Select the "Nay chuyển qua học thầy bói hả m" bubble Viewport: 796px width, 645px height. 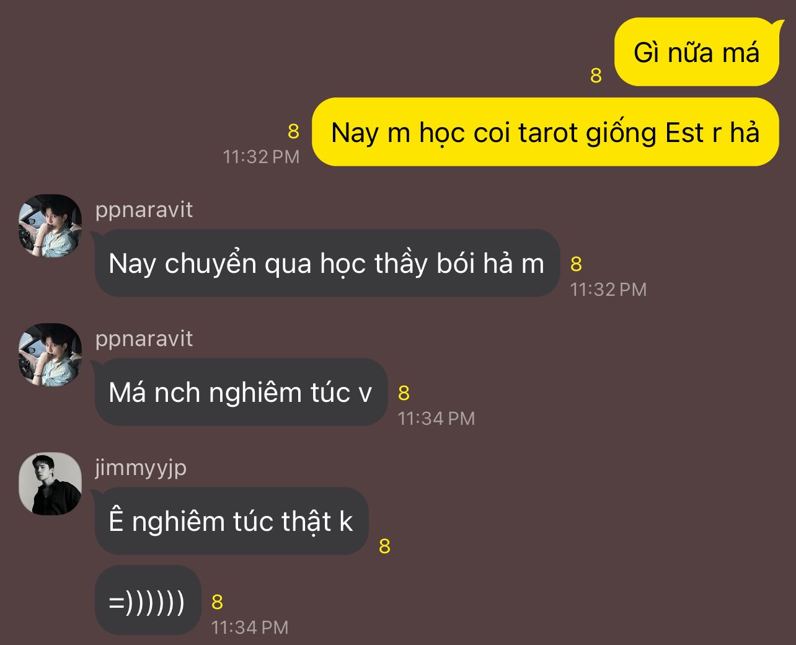click(x=327, y=263)
